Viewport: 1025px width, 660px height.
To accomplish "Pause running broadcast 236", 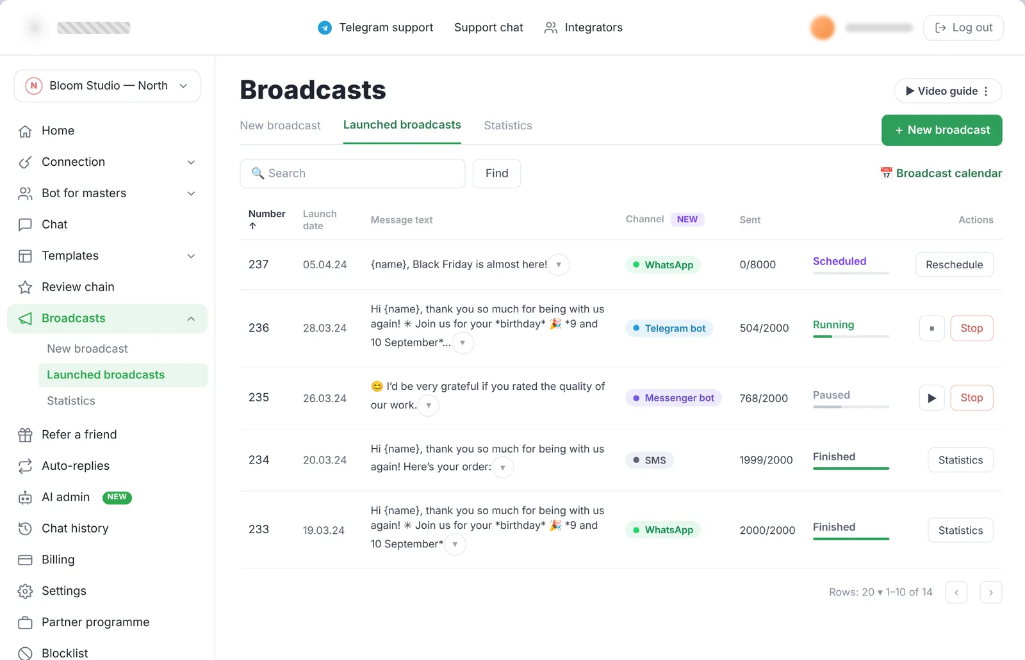I will tap(931, 328).
